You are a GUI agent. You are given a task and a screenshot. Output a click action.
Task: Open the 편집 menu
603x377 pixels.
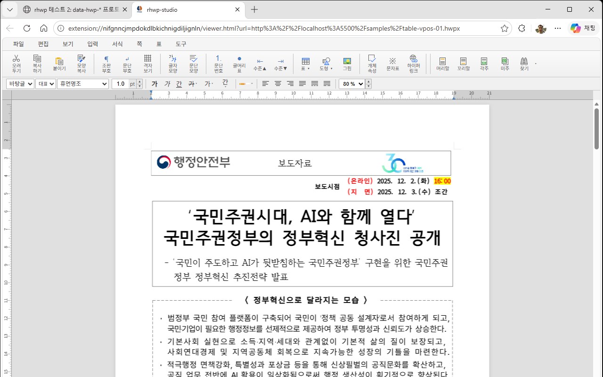coord(43,44)
